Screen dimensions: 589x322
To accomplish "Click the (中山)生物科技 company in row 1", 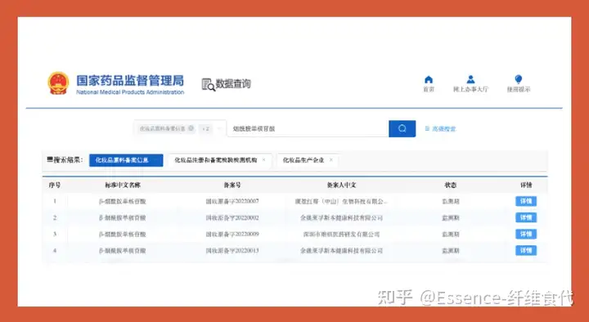I will point(341,202).
